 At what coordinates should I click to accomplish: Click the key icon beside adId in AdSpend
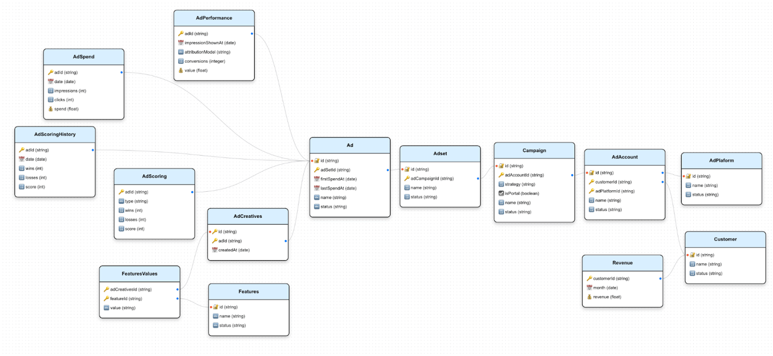[x=50, y=72]
